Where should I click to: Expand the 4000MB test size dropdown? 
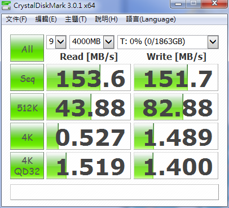(x=109, y=42)
